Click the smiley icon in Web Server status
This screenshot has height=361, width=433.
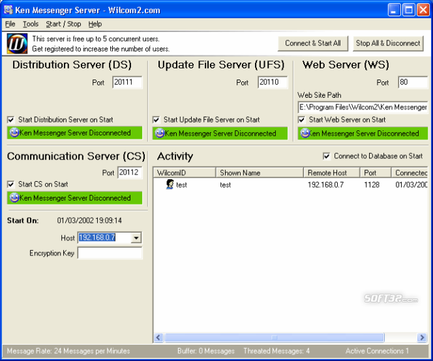click(305, 134)
